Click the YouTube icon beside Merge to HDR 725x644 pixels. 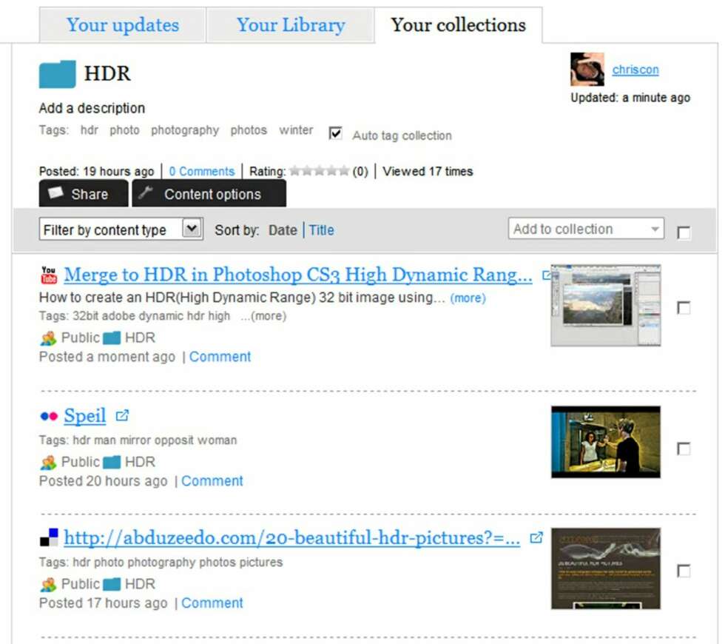(49, 275)
